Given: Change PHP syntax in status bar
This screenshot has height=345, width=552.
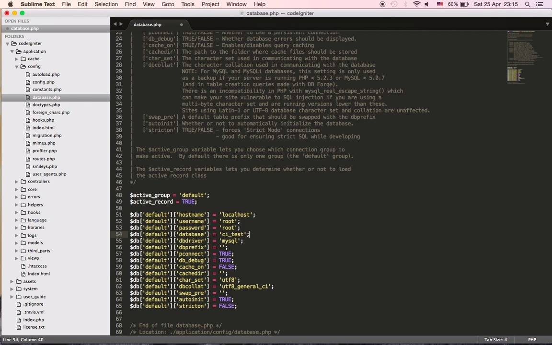Looking at the screenshot, I should 532,340.
